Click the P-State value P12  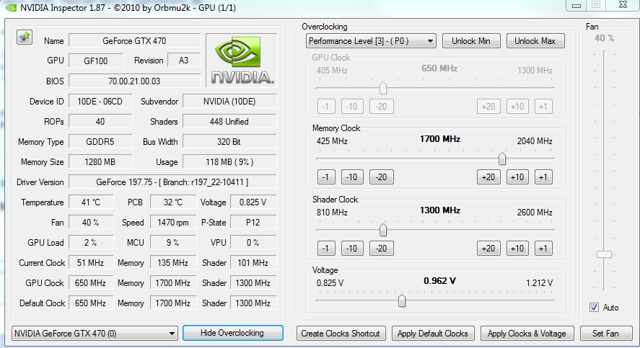tap(253, 223)
